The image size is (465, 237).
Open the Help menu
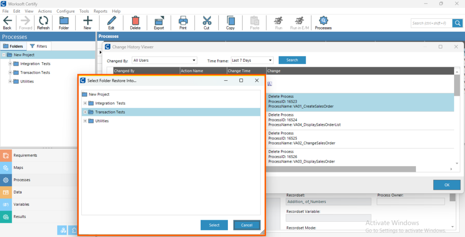click(116, 11)
